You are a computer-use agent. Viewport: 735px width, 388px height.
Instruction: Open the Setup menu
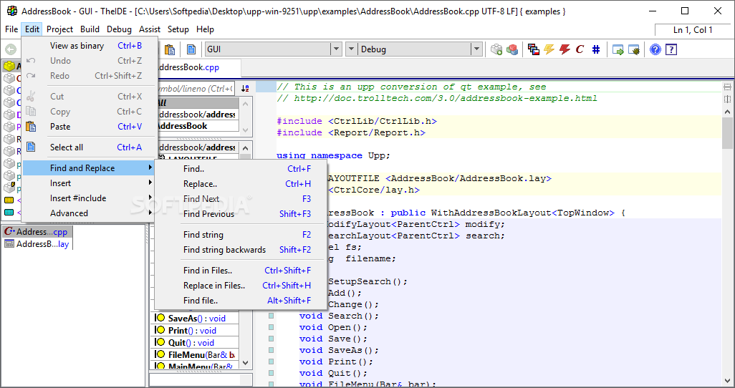pyautogui.click(x=178, y=29)
